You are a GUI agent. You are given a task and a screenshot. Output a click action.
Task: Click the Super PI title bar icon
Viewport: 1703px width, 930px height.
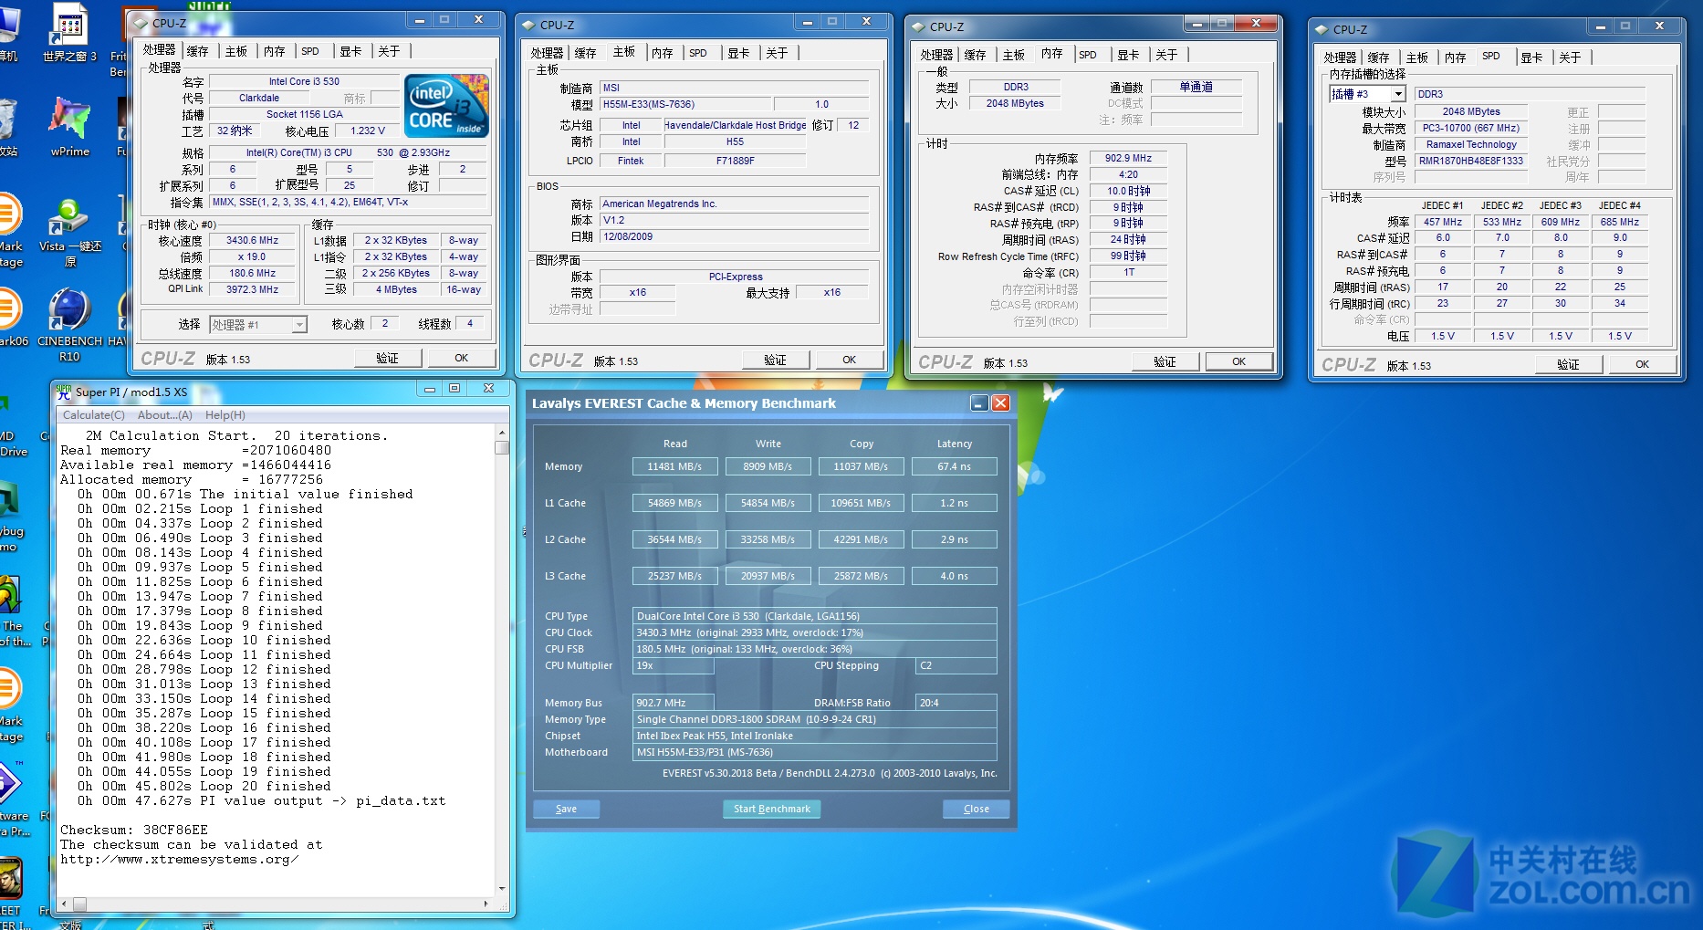pos(64,392)
